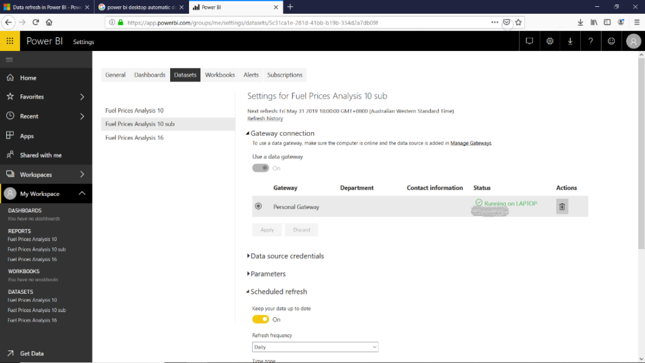Click the Manage Gateways link
This screenshot has width=645, height=363.
[x=470, y=143]
